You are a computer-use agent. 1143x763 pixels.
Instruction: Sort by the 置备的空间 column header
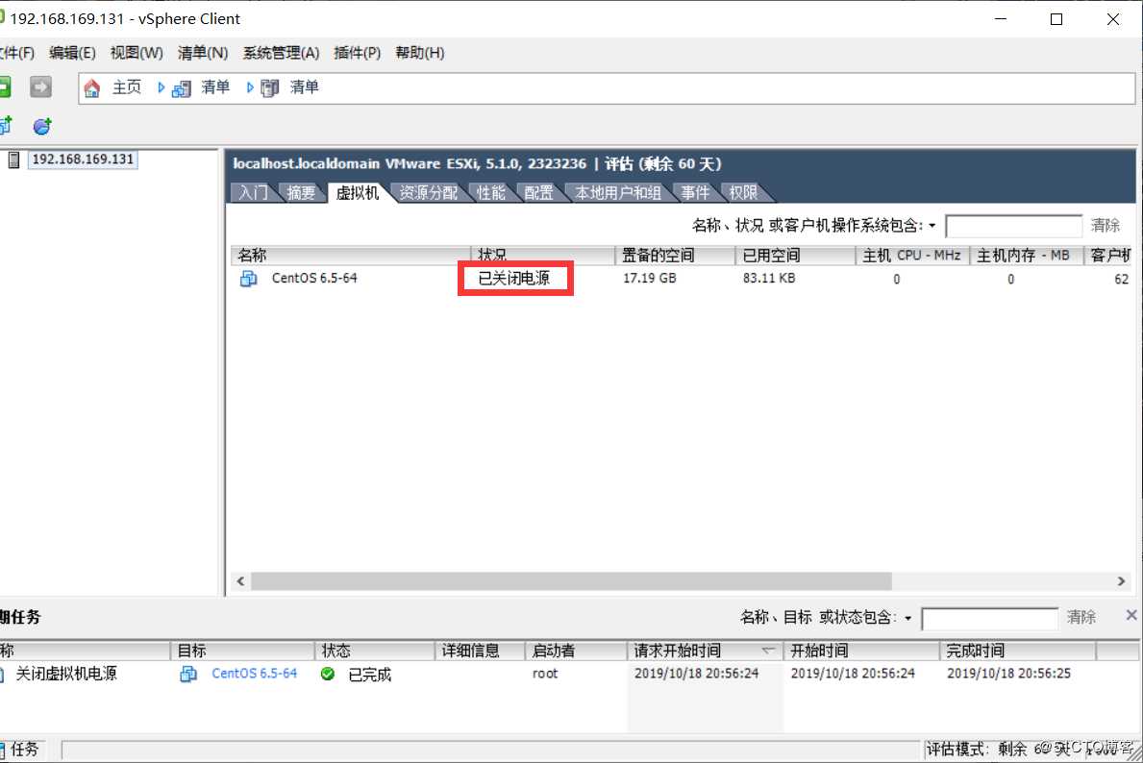coord(676,255)
